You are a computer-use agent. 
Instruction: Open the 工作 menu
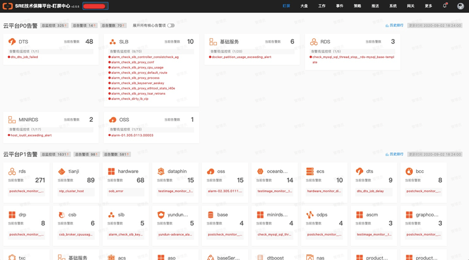(322, 6)
